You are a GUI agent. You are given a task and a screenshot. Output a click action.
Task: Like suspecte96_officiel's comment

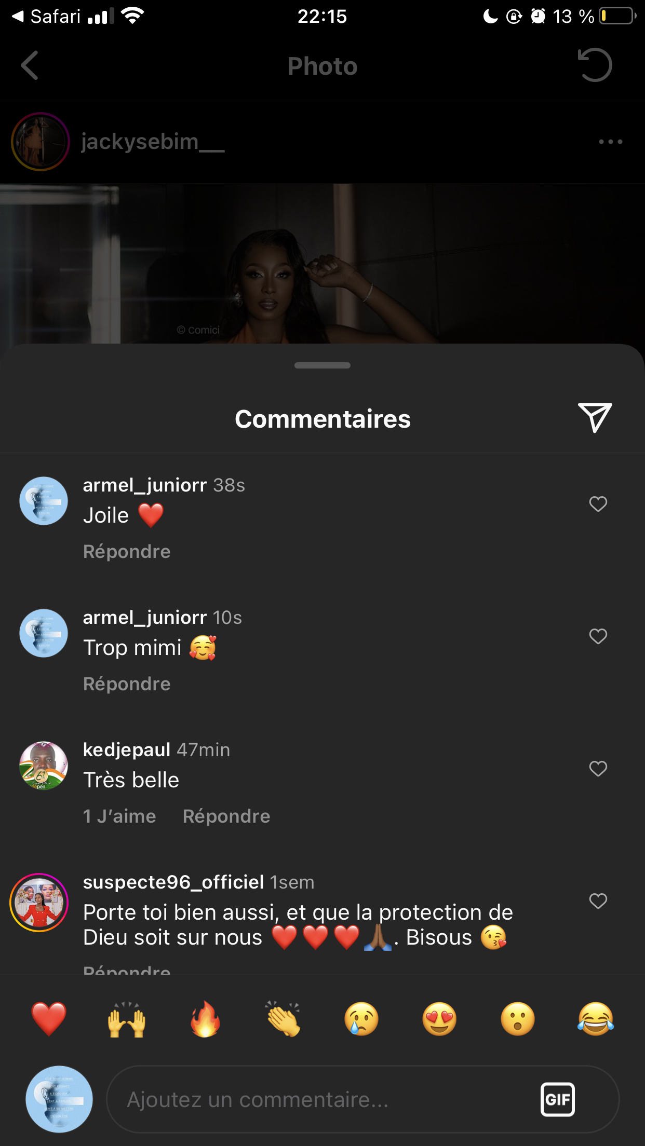click(598, 901)
